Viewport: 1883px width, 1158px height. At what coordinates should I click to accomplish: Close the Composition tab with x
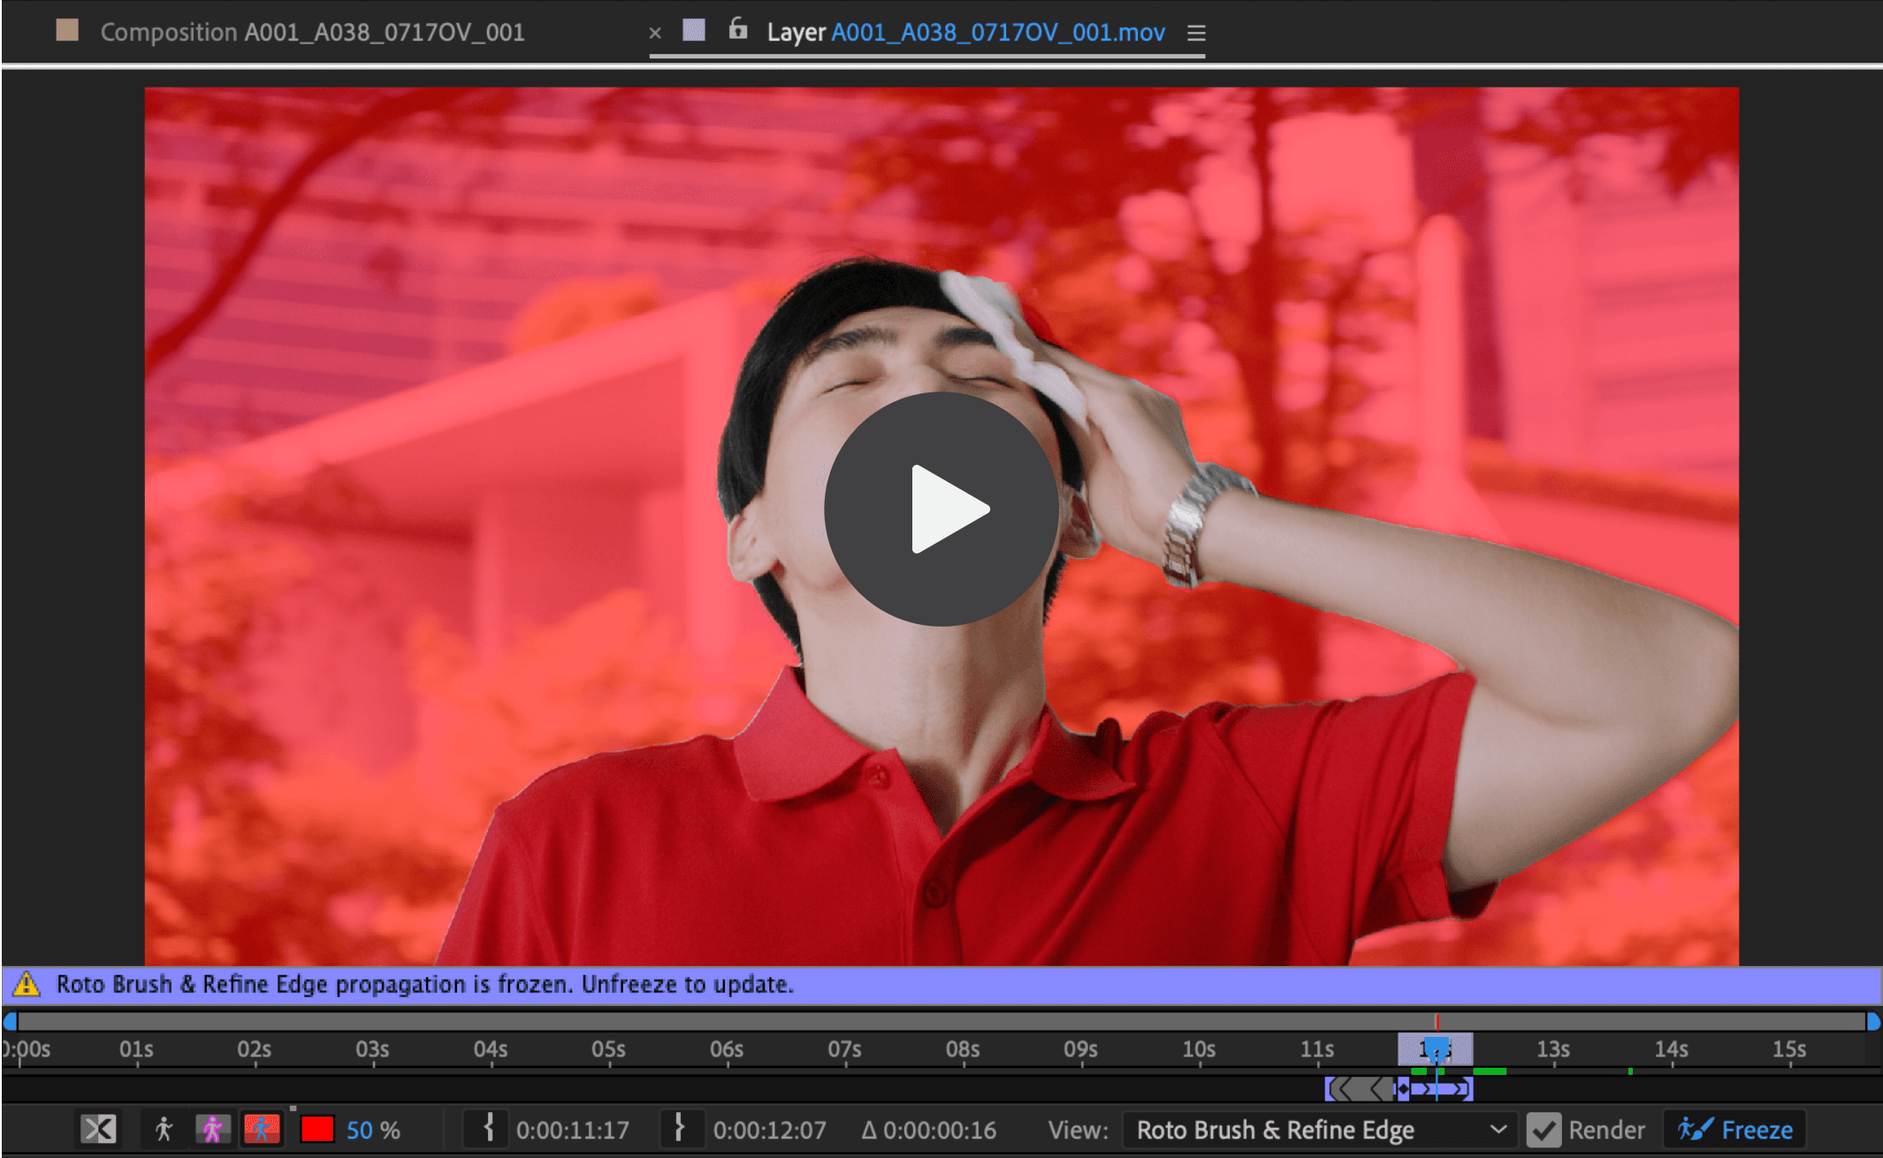point(655,34)
